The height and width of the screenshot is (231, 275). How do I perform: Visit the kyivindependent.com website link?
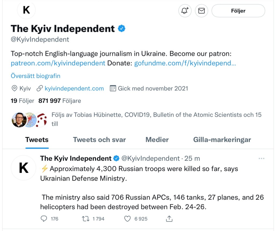coord(74,88)
